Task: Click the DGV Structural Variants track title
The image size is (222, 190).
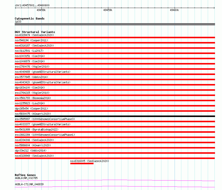Action: [x=35, y=32]
